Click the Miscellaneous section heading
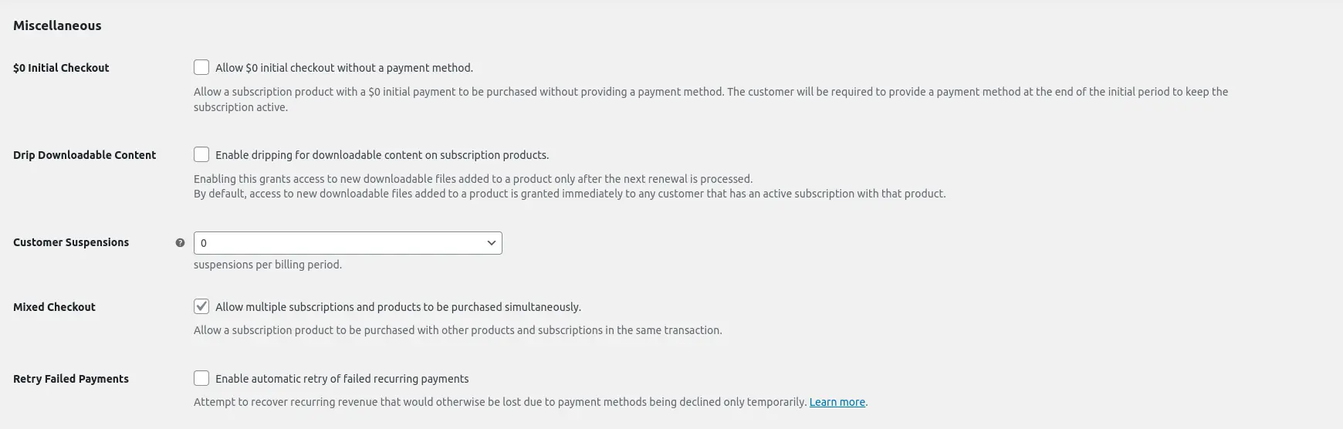The height and width of the screenshot is (429, 1343). coord(57,25)
